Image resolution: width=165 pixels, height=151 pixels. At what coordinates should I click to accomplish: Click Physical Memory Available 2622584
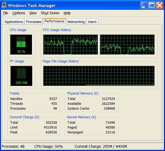pos(108,104)
